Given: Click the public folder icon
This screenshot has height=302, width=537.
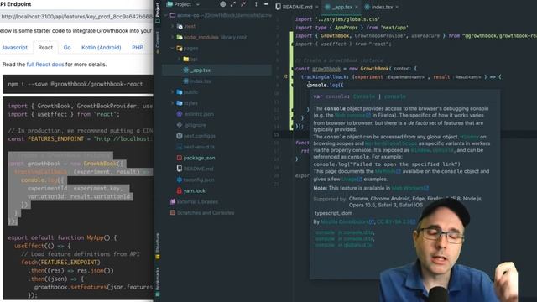Looking at the screenshot, I should [x=179, y=92].
